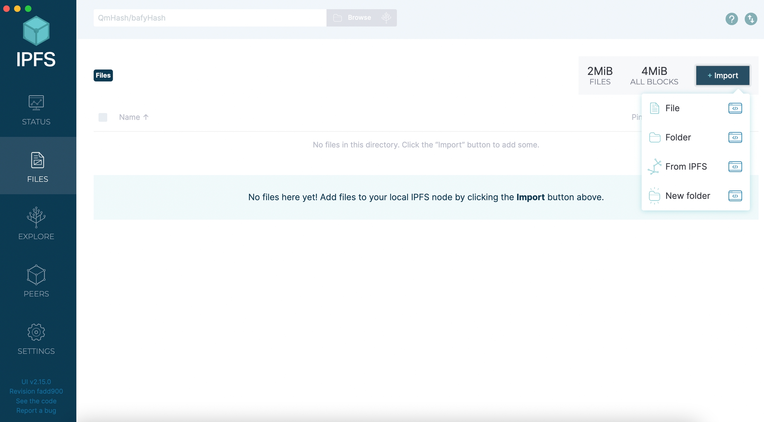Show CLI command for New folder
The image size is (764, 422).
tap(735, 196)
